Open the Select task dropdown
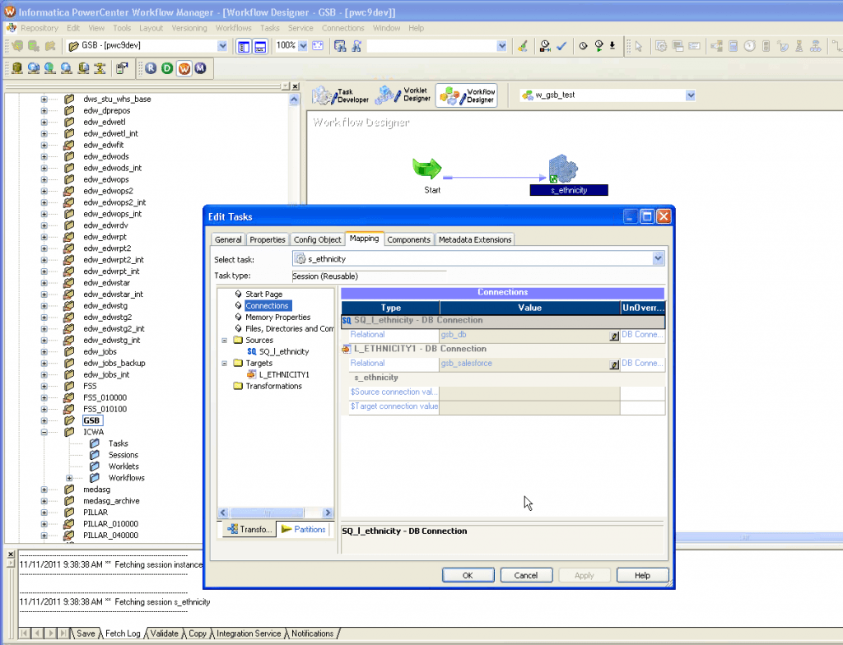The image size is (843, 645). coord(658,258)
